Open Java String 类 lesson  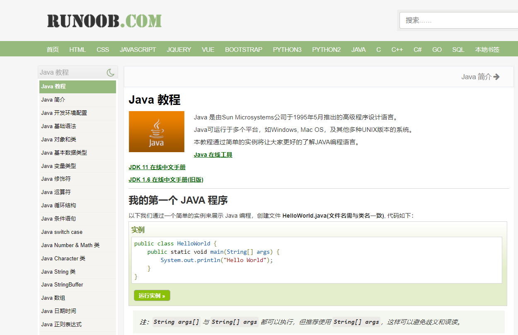(x=77, y=272)
